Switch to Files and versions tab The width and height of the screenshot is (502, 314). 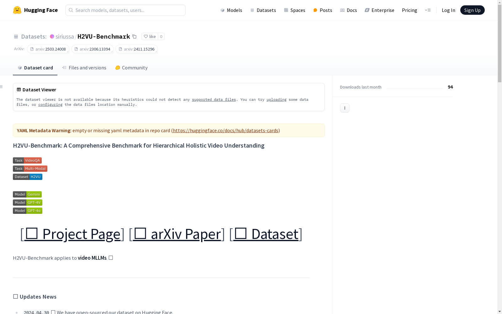(84, 68)
